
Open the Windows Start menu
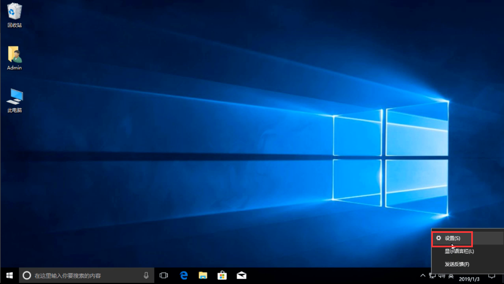tap(9, 276)
